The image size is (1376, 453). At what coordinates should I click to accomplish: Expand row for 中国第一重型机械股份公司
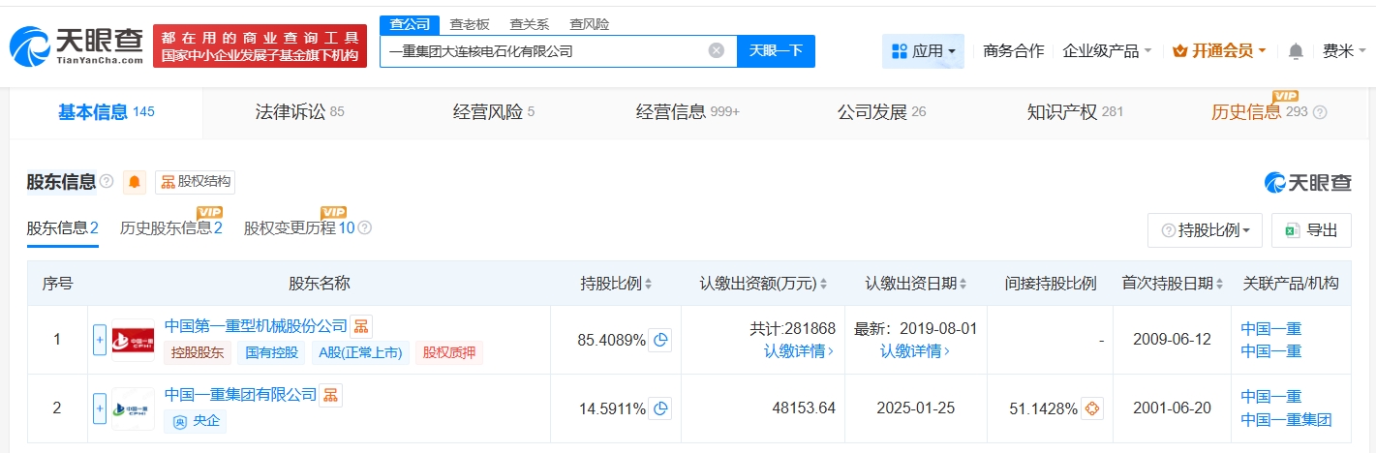(x=100, y=341)
